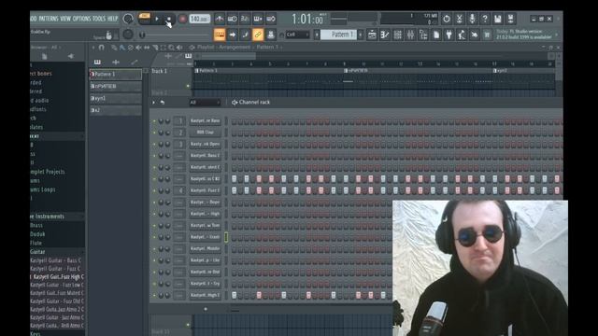Select the eyn1 pattern in picker list
This screenshot has width=598, height=336.
(x=116, y=98)
